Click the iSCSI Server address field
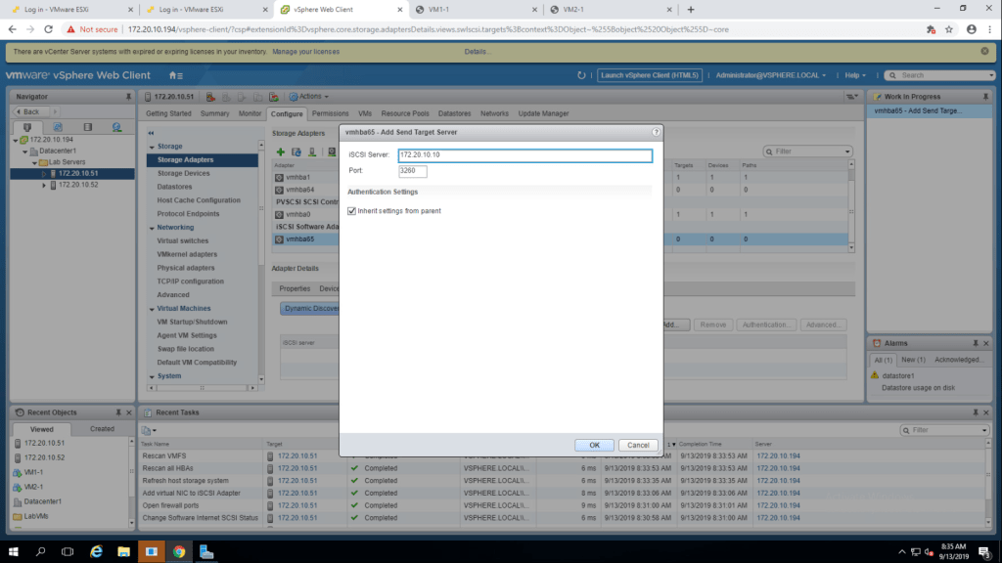Screen dimensions: 1002x563 pos(524,155)
